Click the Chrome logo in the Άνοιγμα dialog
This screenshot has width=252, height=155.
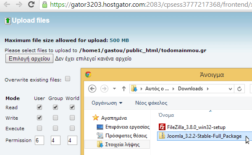(x=88, y=74)
